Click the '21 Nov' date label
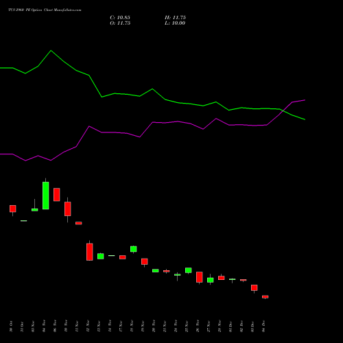This screenshot has width=343, height=343. pyautogui.click(x=165, y=327)
